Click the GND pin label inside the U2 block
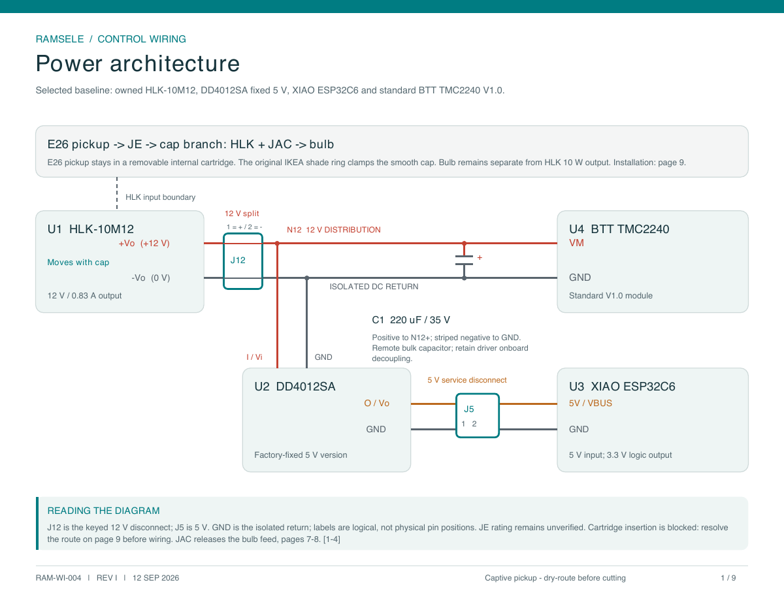784x606 pixels. coord(376,430)
